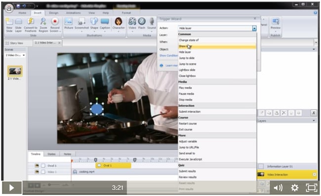Choose Show layer in action list
The image size is (321, 196).
coord(217,46)
